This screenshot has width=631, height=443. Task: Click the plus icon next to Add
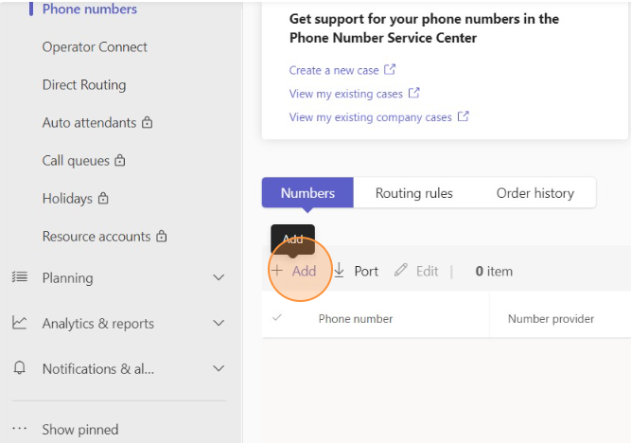pos(277,270)
